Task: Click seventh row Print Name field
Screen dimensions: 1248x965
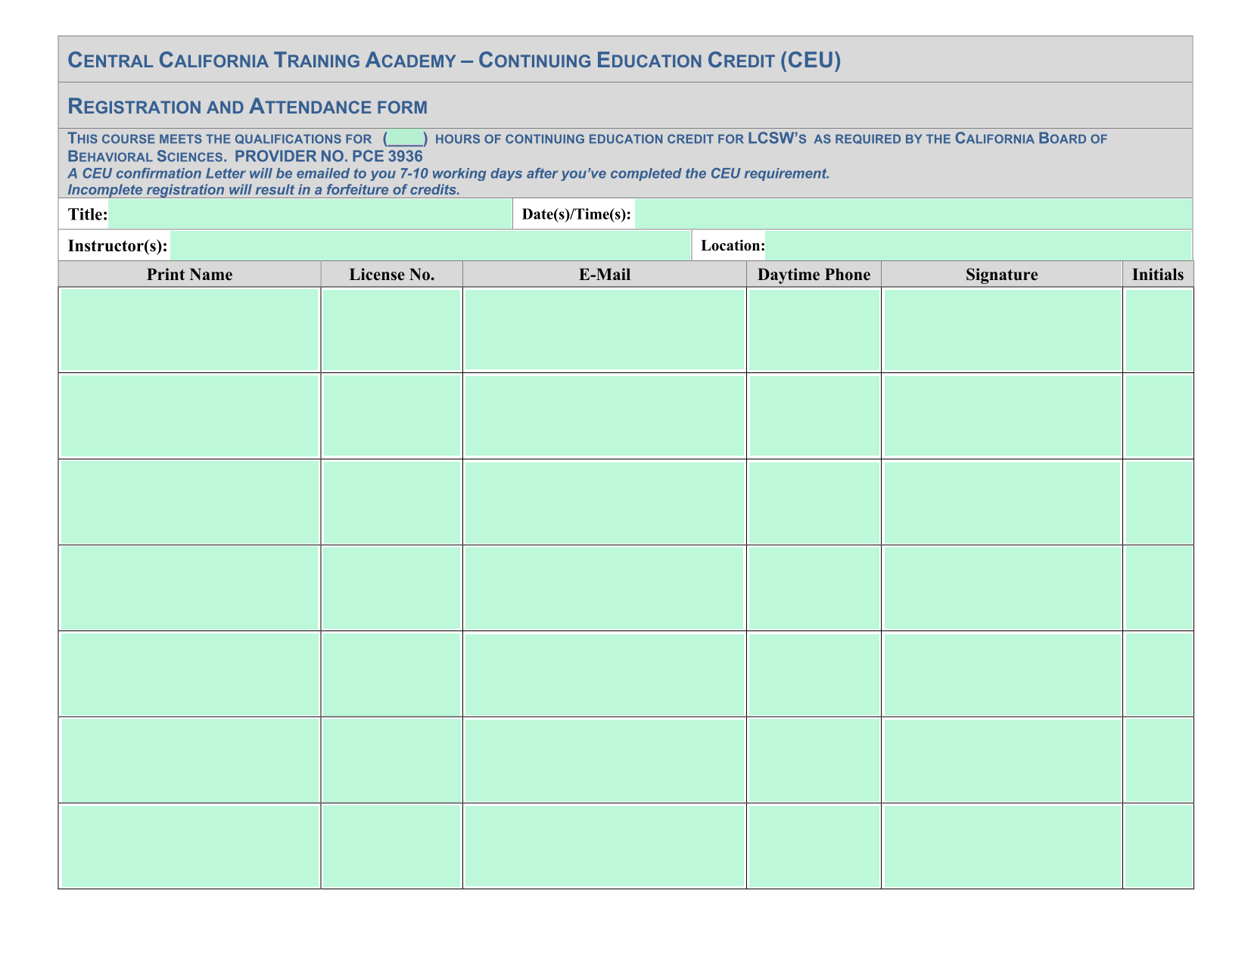Action: pos(190,846)
